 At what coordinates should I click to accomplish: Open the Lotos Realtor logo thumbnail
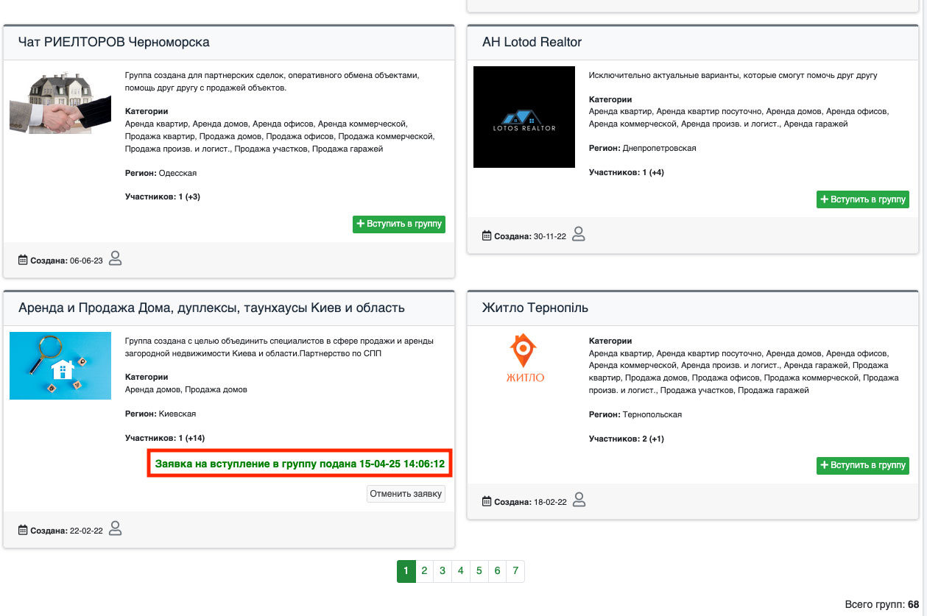524,117
